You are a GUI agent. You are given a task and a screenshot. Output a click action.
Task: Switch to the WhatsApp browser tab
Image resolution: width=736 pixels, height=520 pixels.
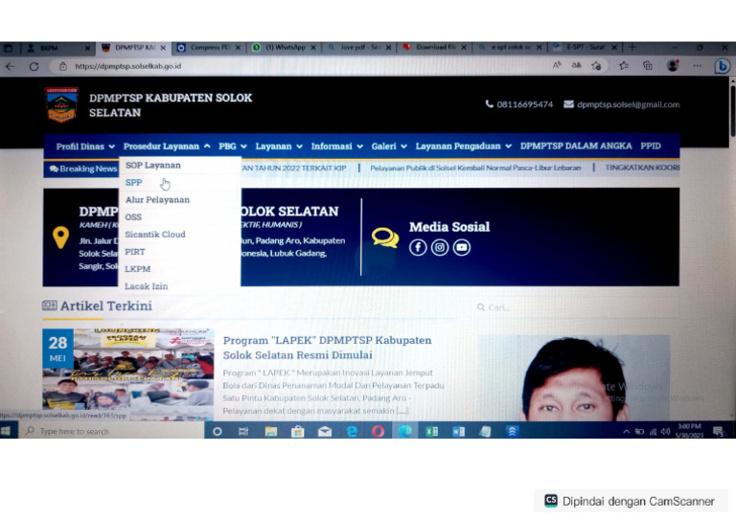tap(283, 47)
